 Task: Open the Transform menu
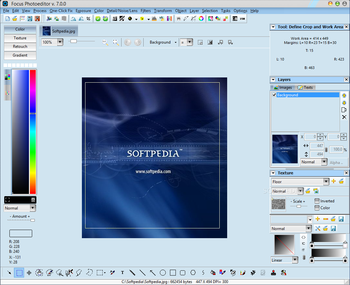point(163,11)
